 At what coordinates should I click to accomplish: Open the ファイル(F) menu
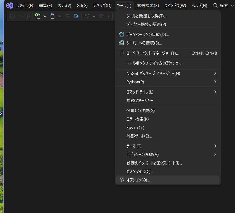tap(25, 6)
